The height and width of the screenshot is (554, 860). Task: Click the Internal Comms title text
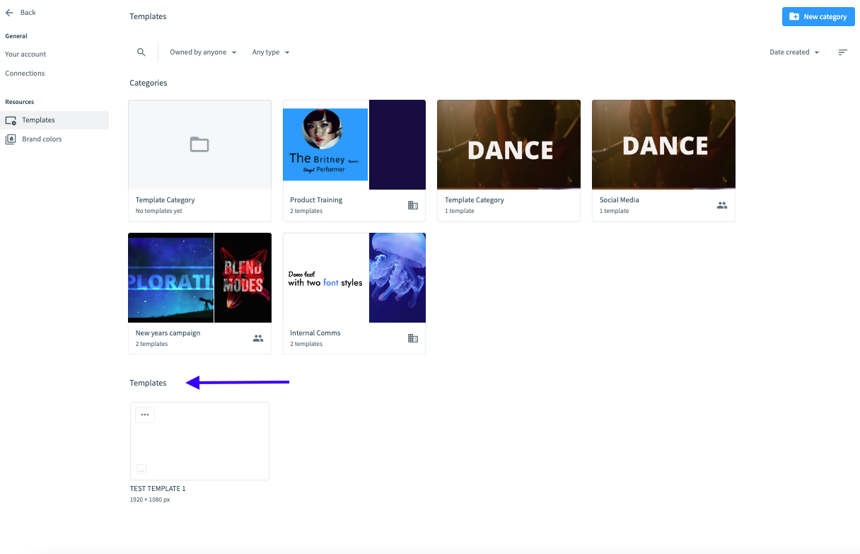(x=315, y=333)
